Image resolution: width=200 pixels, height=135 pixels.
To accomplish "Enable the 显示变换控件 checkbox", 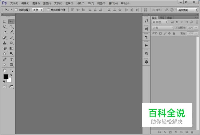I will 48,10.
